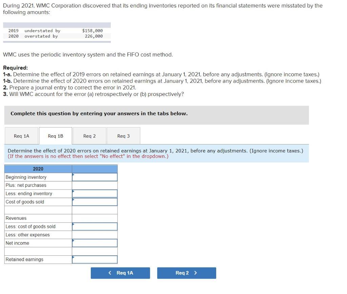Screen dimensions: 347x294
Task: Click the Req 1A back button
Action: (x=120, y=273)
